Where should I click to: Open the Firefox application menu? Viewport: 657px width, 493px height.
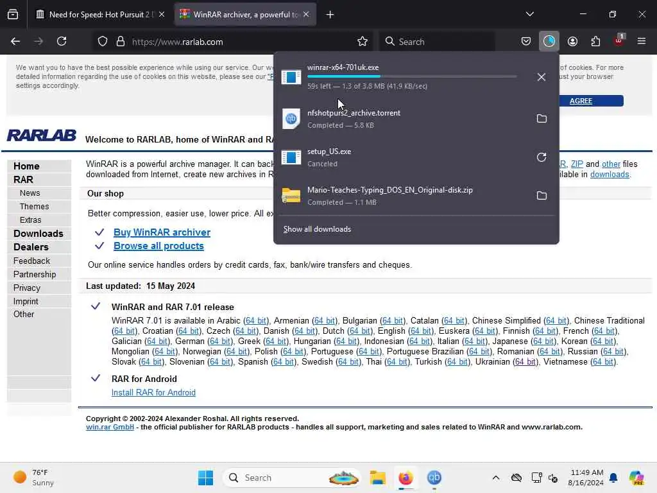point(642,42)
